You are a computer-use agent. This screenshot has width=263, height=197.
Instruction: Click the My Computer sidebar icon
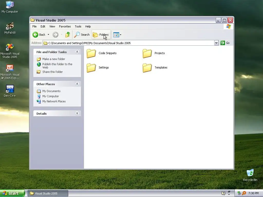(x=39, y=96)
